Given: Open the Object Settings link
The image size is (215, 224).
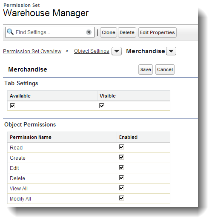Looking at the screenshot, I should [92, 51].
